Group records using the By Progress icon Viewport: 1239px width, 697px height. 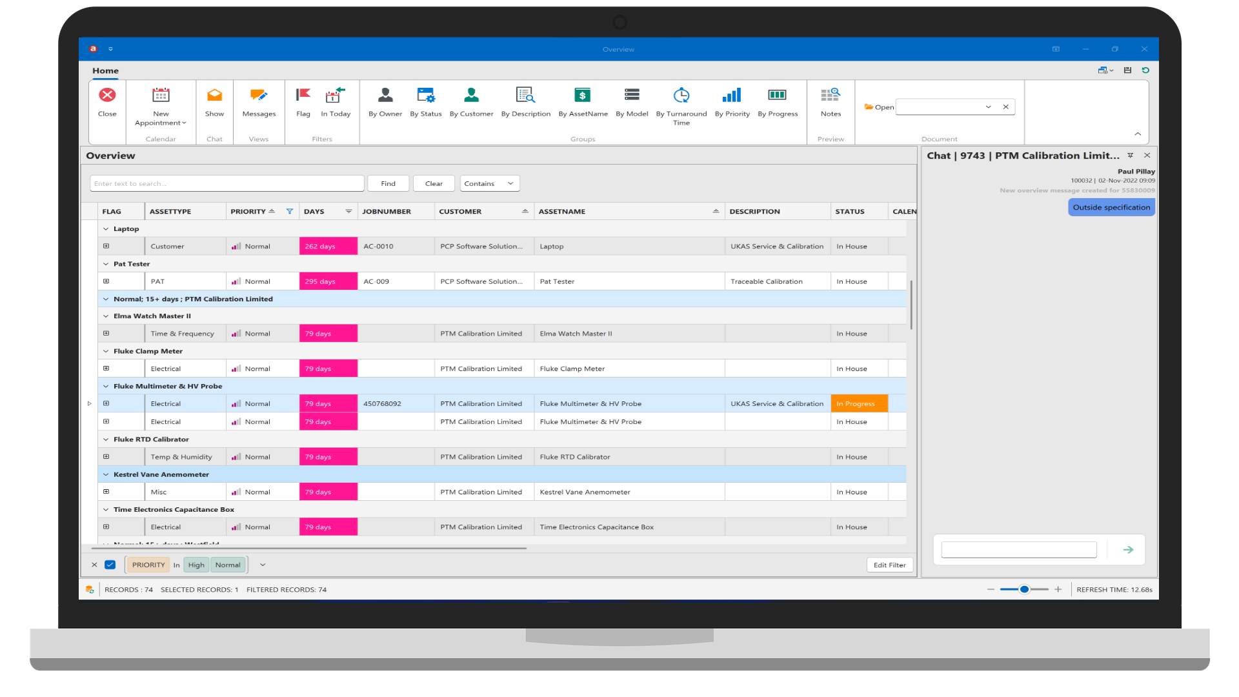pyautogui.click(x=778, y=103)
